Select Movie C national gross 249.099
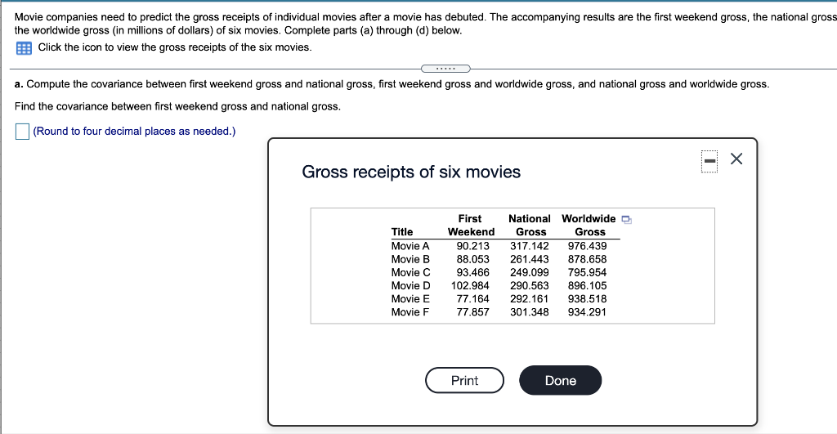Image resolution: width=837 pixels, height=434 pixels. click(x=529, y=272)
